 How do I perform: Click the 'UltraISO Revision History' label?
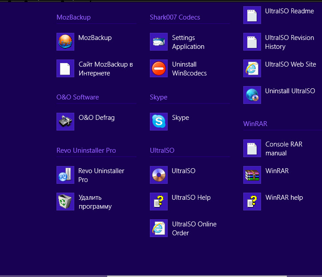pyautogui.click(x=290, y=42)
